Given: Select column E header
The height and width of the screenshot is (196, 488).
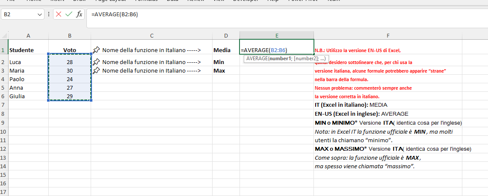Looking at the screenshot, I should [277, 36].
